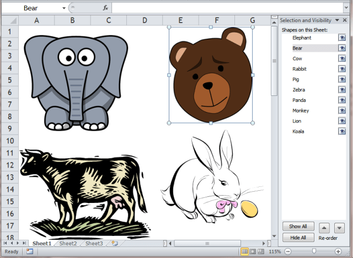Open the Name Box dropdown arrow
The width and height of the screenshot is (353, 258).
(64, 8)
